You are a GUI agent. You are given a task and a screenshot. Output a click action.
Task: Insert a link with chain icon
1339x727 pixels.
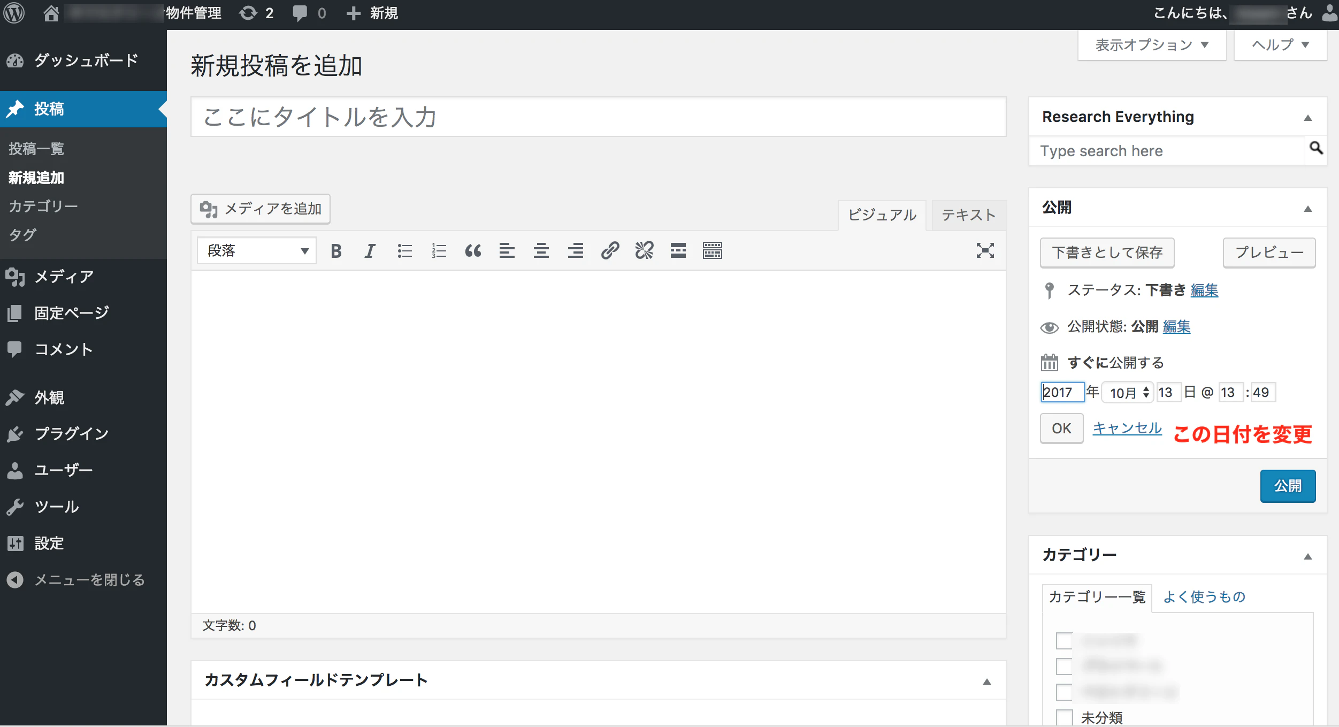pos(610,250)
